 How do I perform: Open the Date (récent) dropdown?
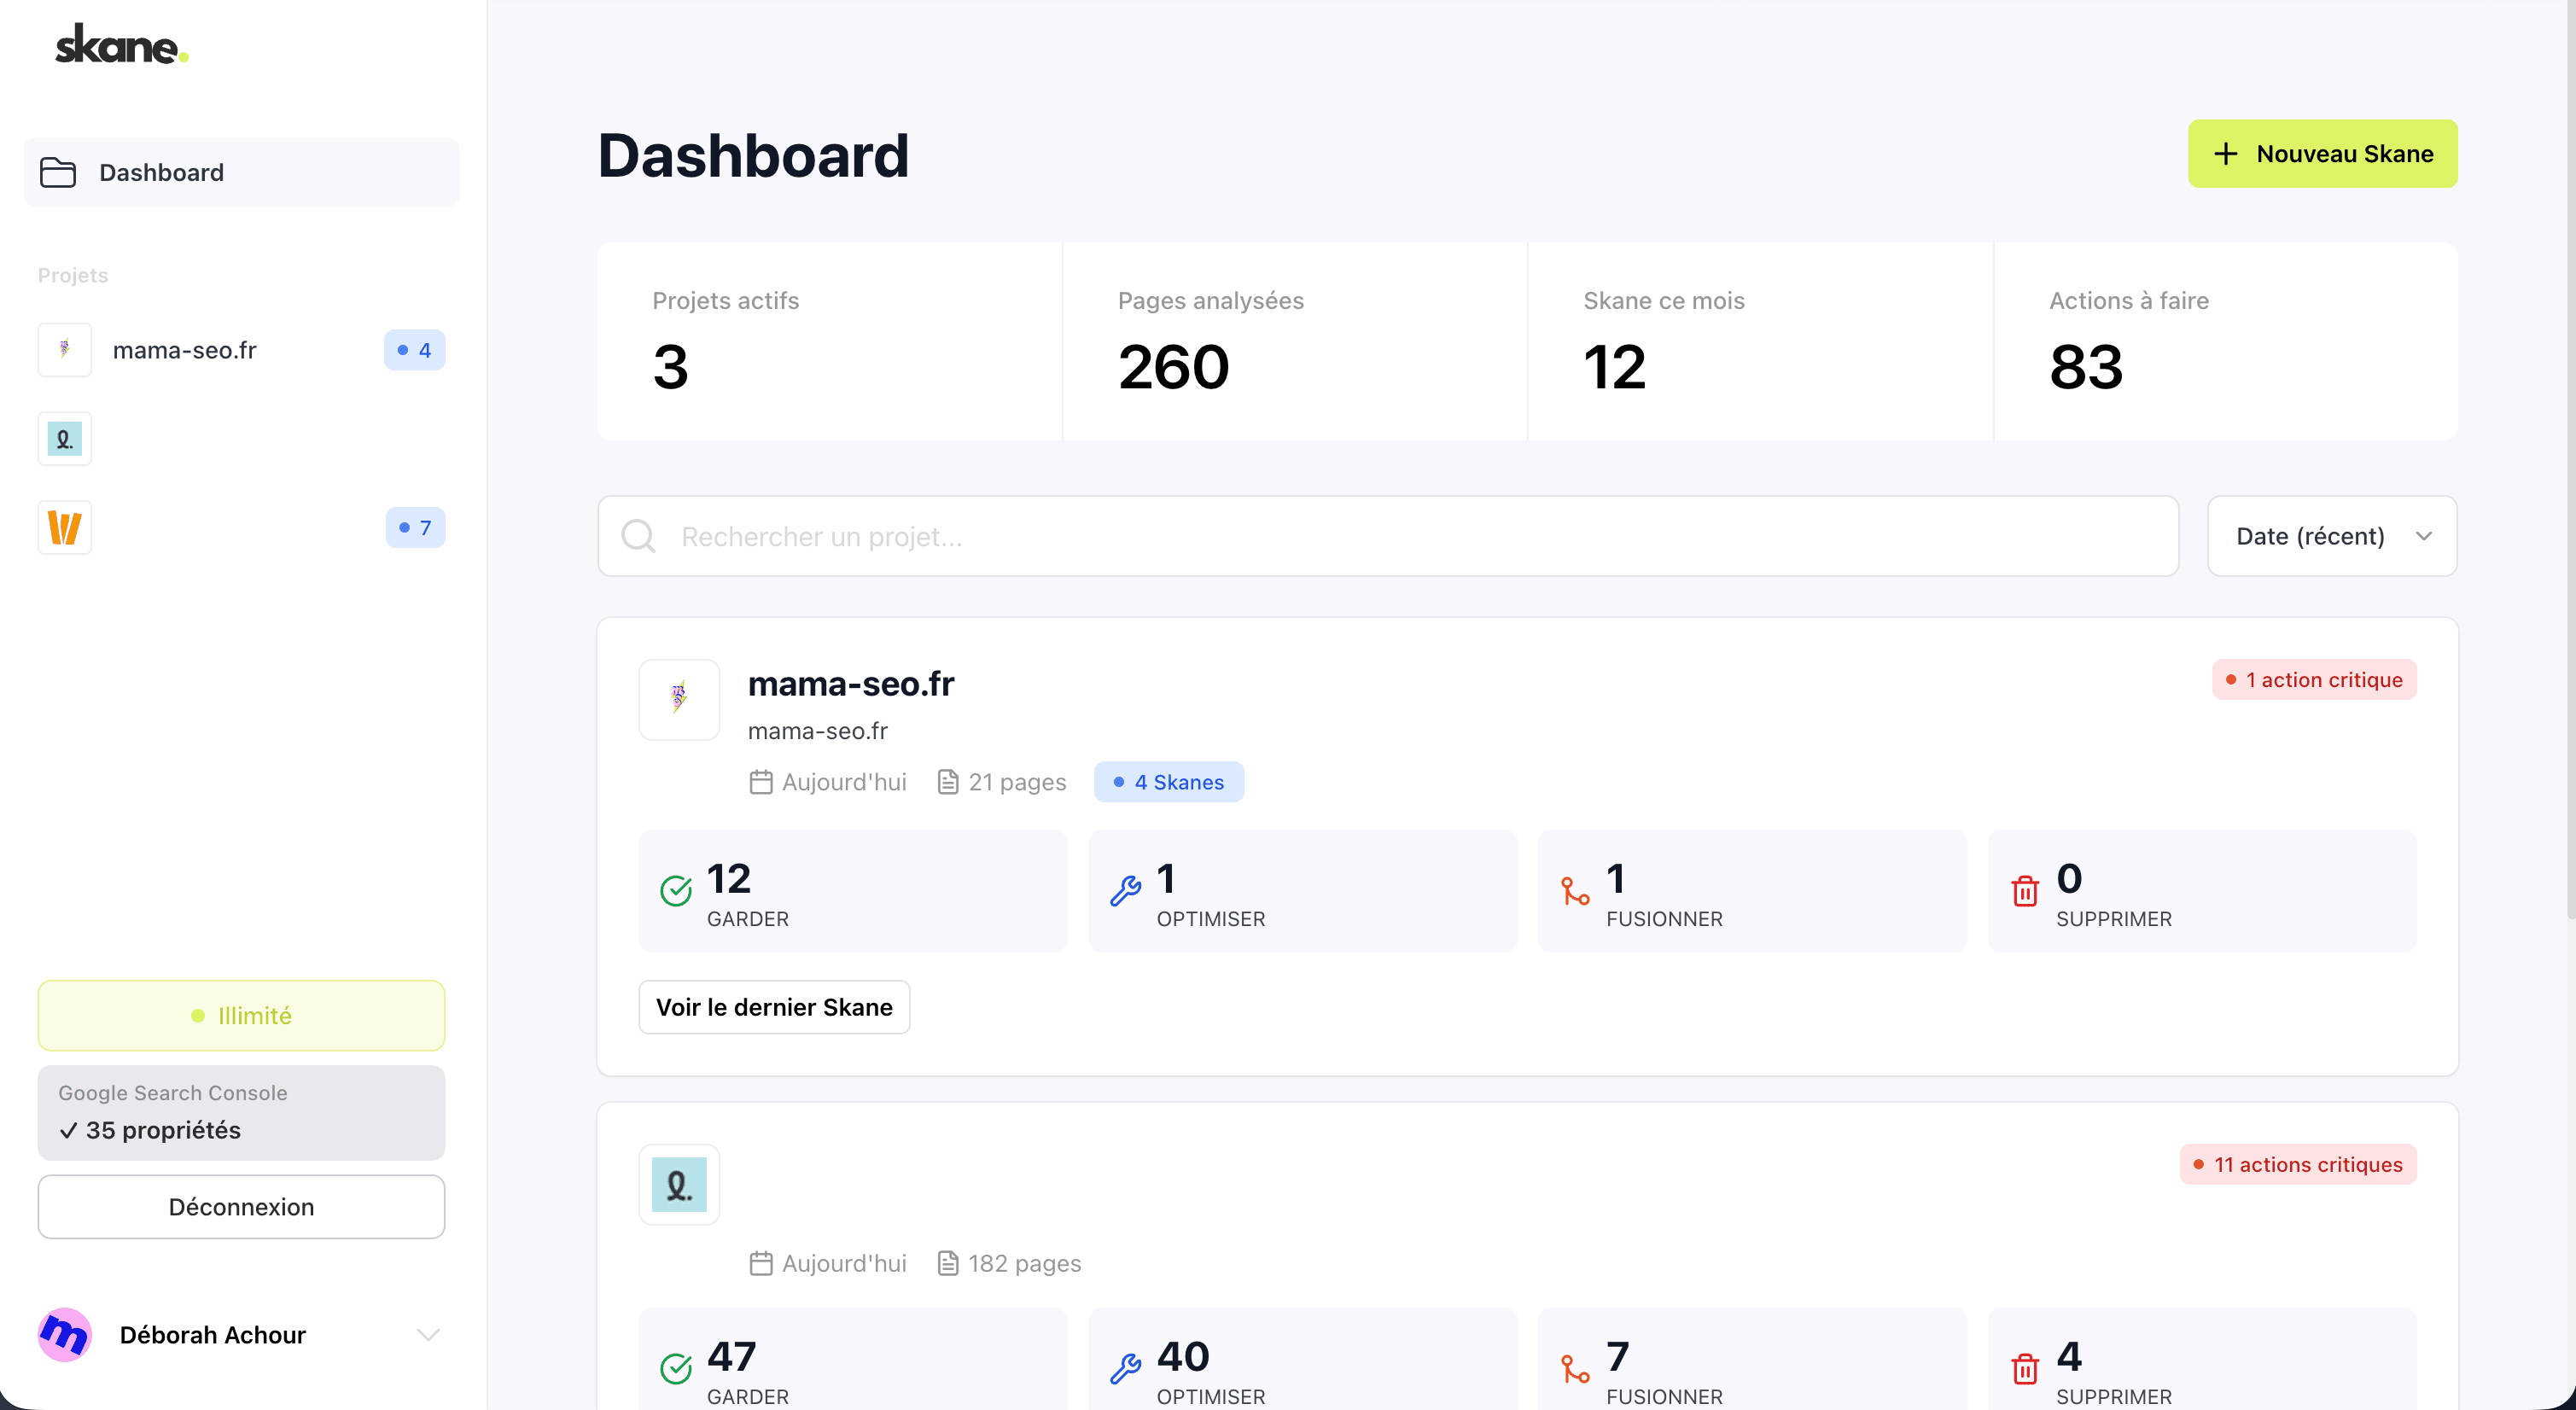(2330, 536)
